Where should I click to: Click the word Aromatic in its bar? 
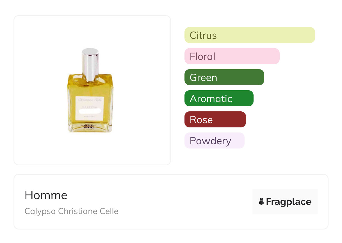click(x=211, y=99)
